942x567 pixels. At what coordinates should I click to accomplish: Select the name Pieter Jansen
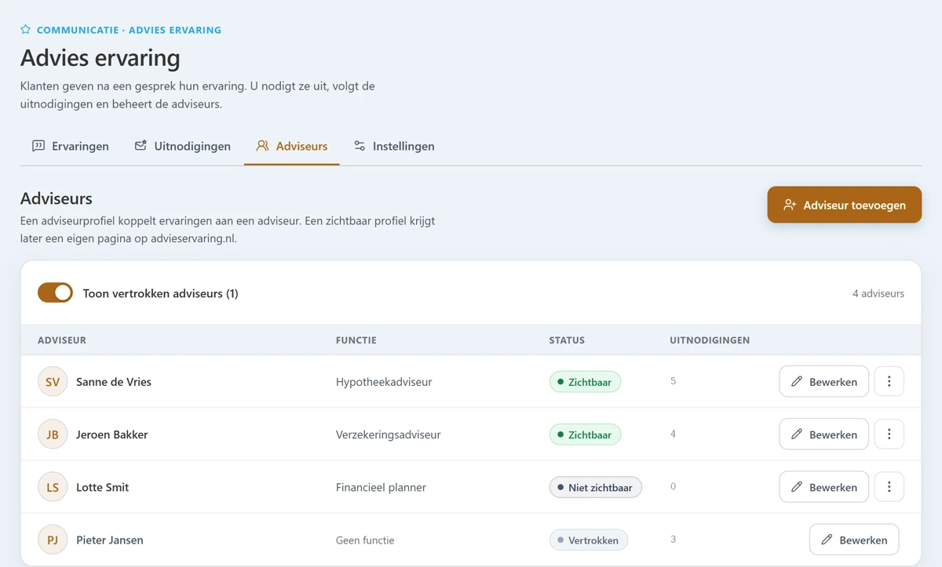(110, 540)
